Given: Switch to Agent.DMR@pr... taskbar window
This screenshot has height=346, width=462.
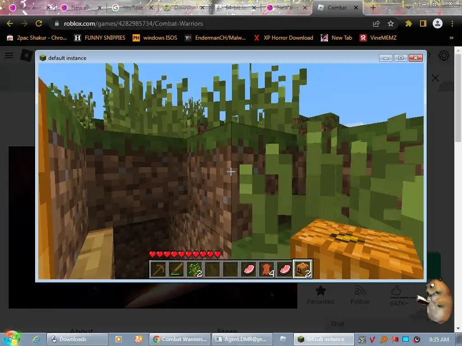Looking at the screenshot, I should click(x=242, y=339).
